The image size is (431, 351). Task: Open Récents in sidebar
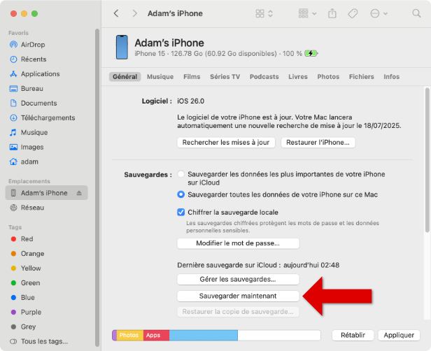click(34, 59)
